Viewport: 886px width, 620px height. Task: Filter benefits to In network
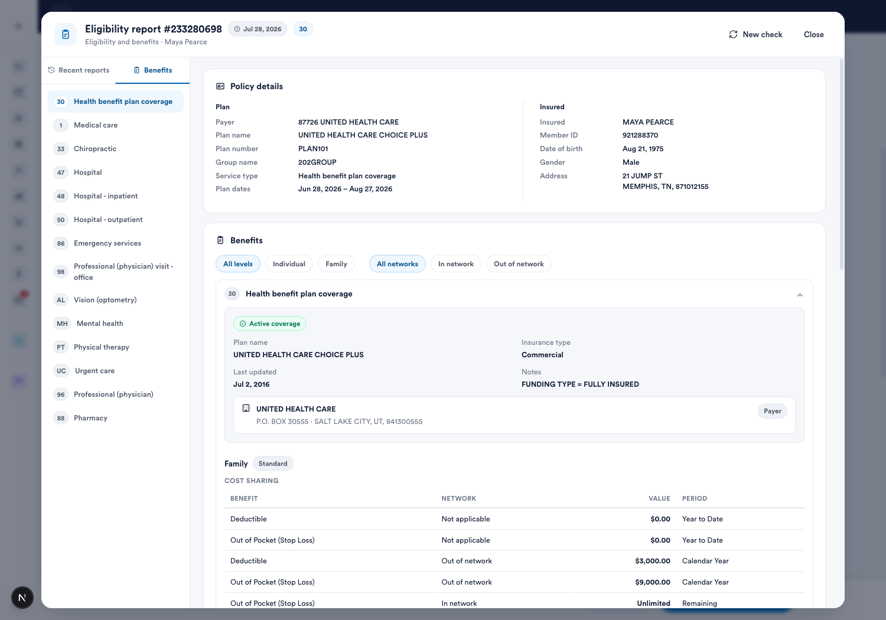click(x=456, y=264)
